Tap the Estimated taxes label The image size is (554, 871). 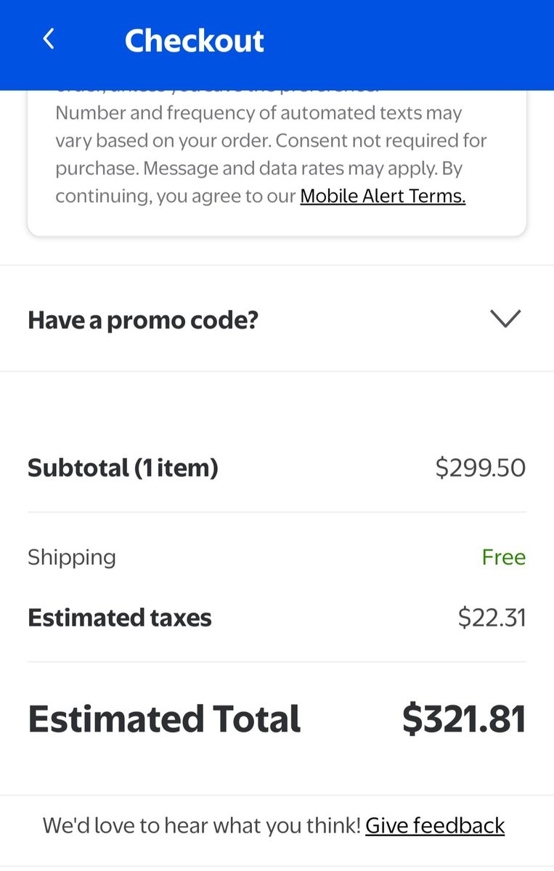[x=120, y=618]
